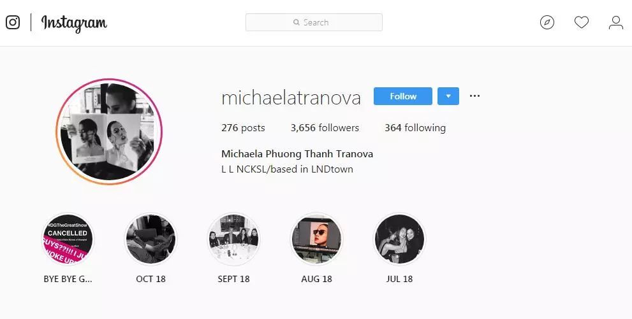Open the profile picture story
This screenshot has height=319, width=632.
point(109,132)
